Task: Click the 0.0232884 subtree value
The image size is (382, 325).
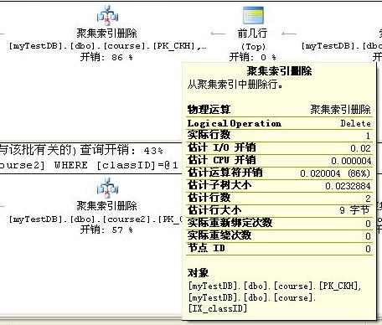Action: (348, 186)
